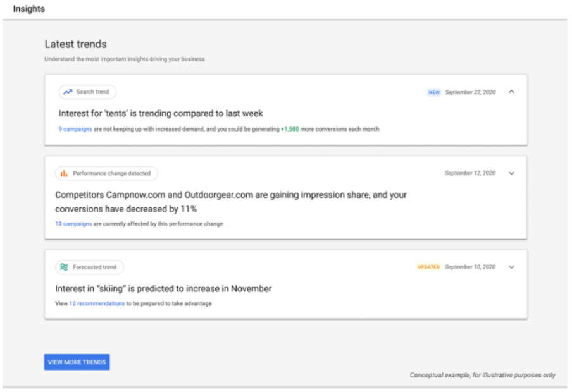572x392 pixels.
Task: Open the 9 campaigns link
Action: [x=73, y=128]
